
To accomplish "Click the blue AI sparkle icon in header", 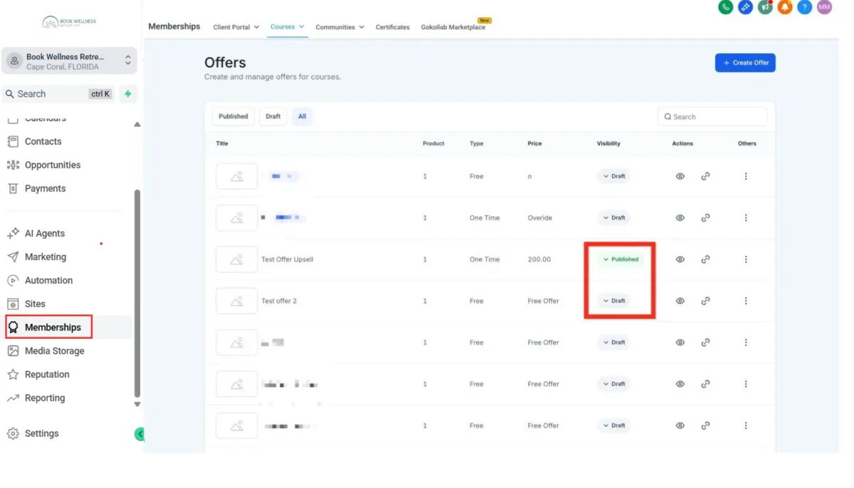I will coord(745,7).
